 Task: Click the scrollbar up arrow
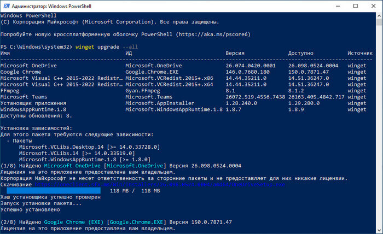(379, 15)
